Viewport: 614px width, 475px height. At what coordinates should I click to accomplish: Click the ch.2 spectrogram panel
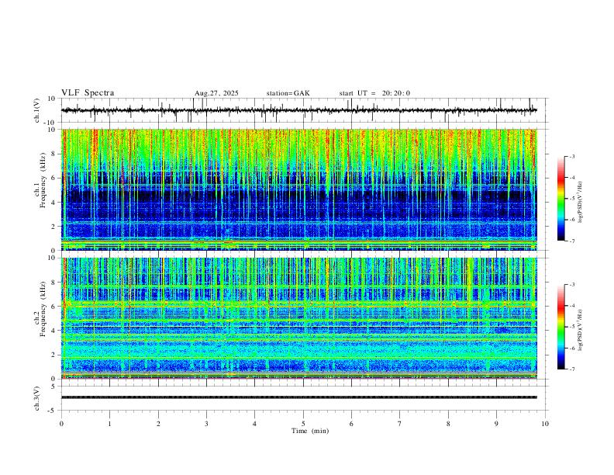click(299, 318)
